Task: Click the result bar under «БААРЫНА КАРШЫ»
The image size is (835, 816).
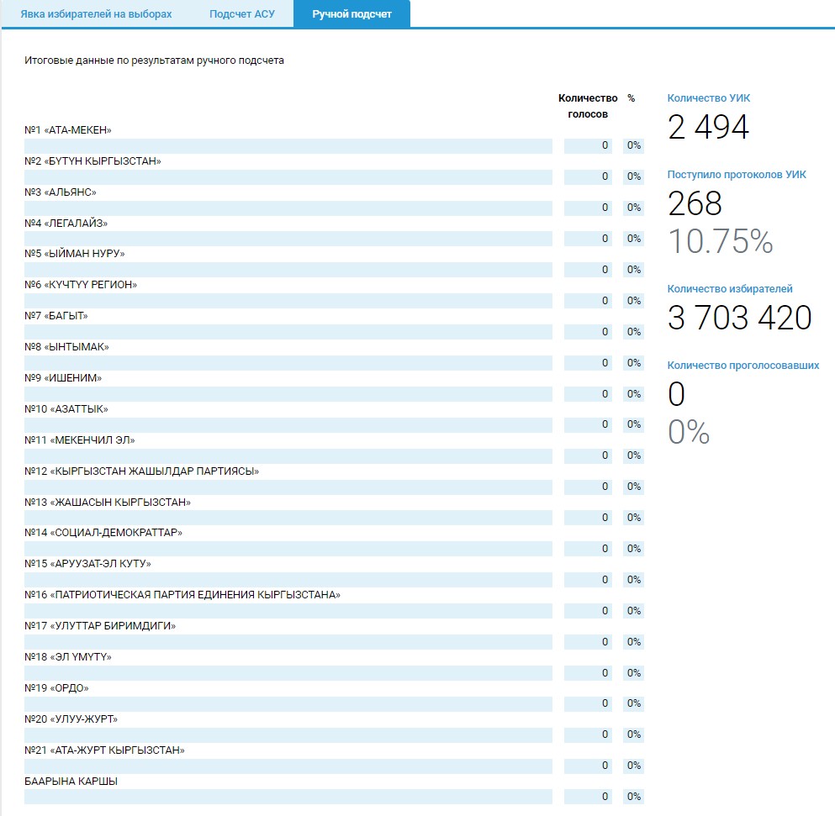Action: tap(288, 797)
